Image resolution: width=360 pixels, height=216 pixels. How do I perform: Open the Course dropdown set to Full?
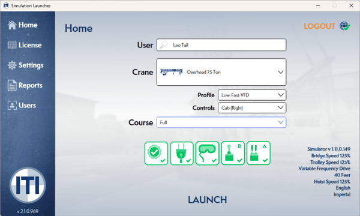click(221, 122)
